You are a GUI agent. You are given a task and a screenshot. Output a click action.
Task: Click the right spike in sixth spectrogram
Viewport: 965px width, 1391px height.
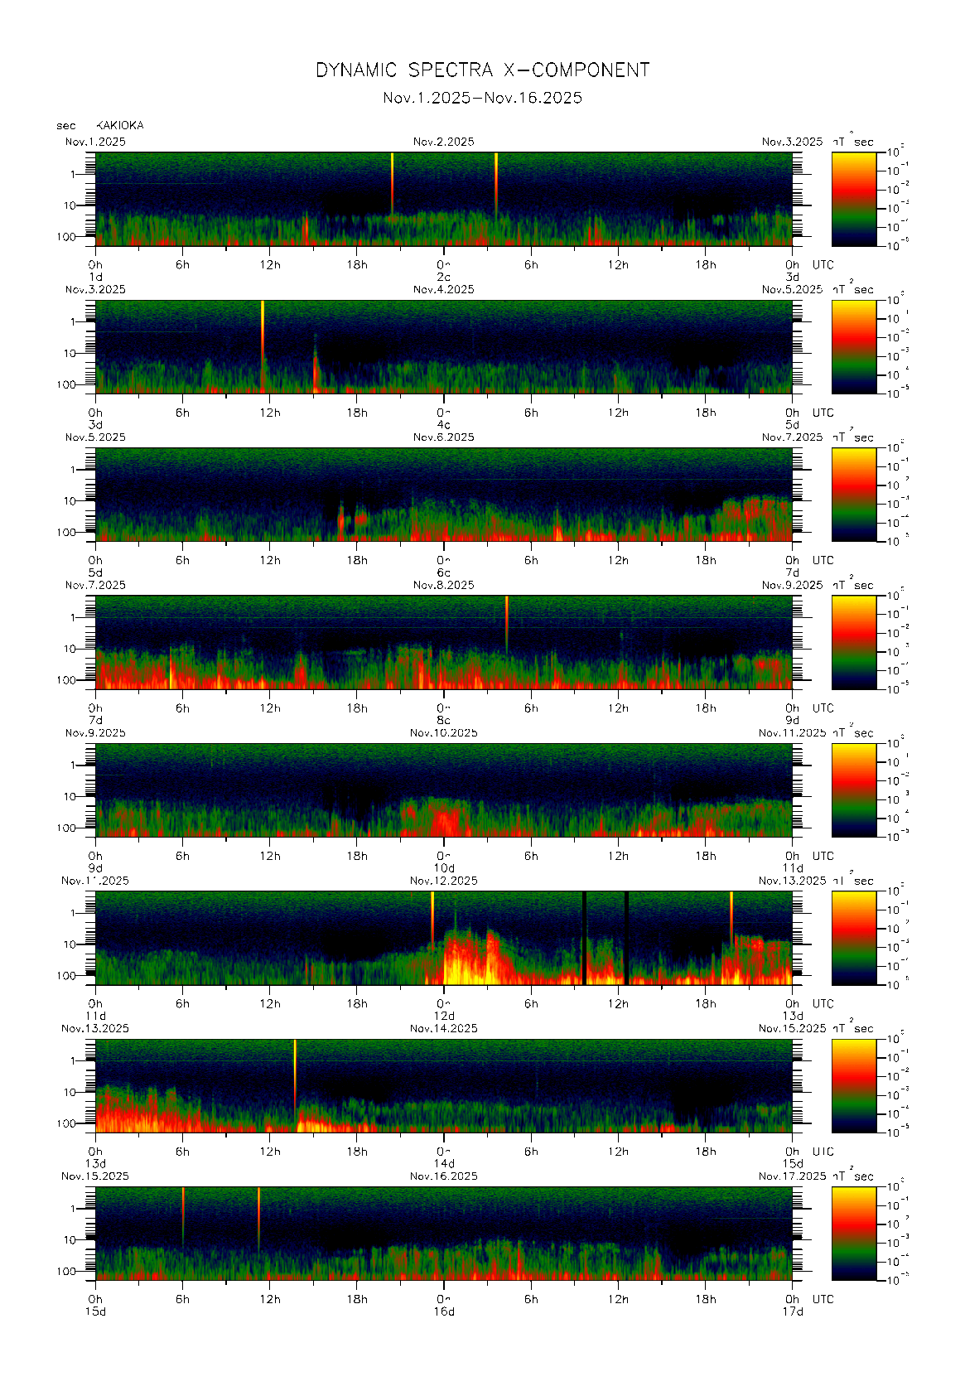[x=731, y=915]
